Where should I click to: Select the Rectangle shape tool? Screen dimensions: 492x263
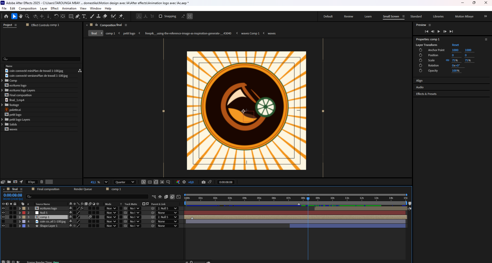[x=71, y=16]
